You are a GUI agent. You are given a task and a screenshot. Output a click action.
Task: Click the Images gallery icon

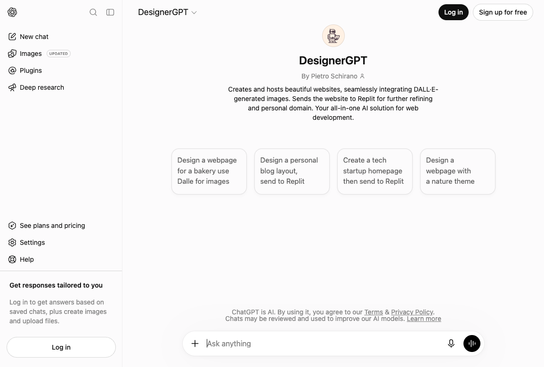(x=12, y=54)
